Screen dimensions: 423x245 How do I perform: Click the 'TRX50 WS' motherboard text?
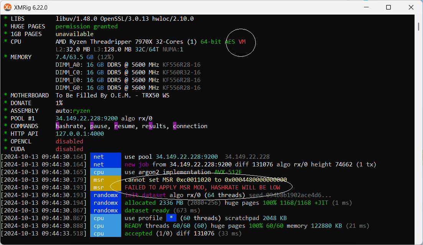pos(156,95)
